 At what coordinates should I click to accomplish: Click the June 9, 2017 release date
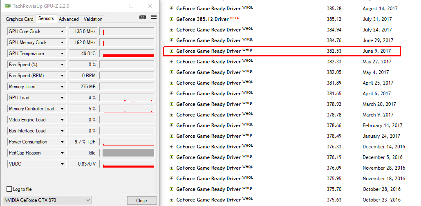pos(377,51)
